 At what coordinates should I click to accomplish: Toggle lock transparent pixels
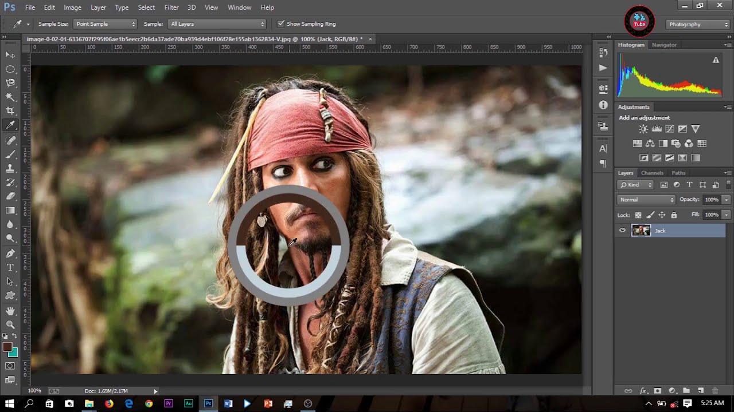[638, 215]
